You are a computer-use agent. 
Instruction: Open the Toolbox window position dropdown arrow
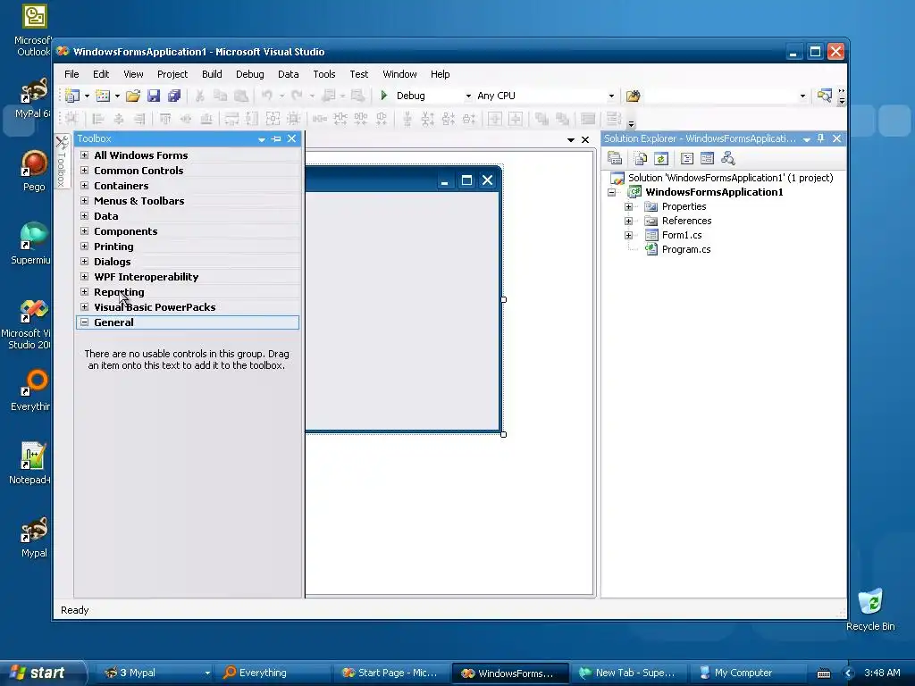pyautogui.click(x=262, y=138)
